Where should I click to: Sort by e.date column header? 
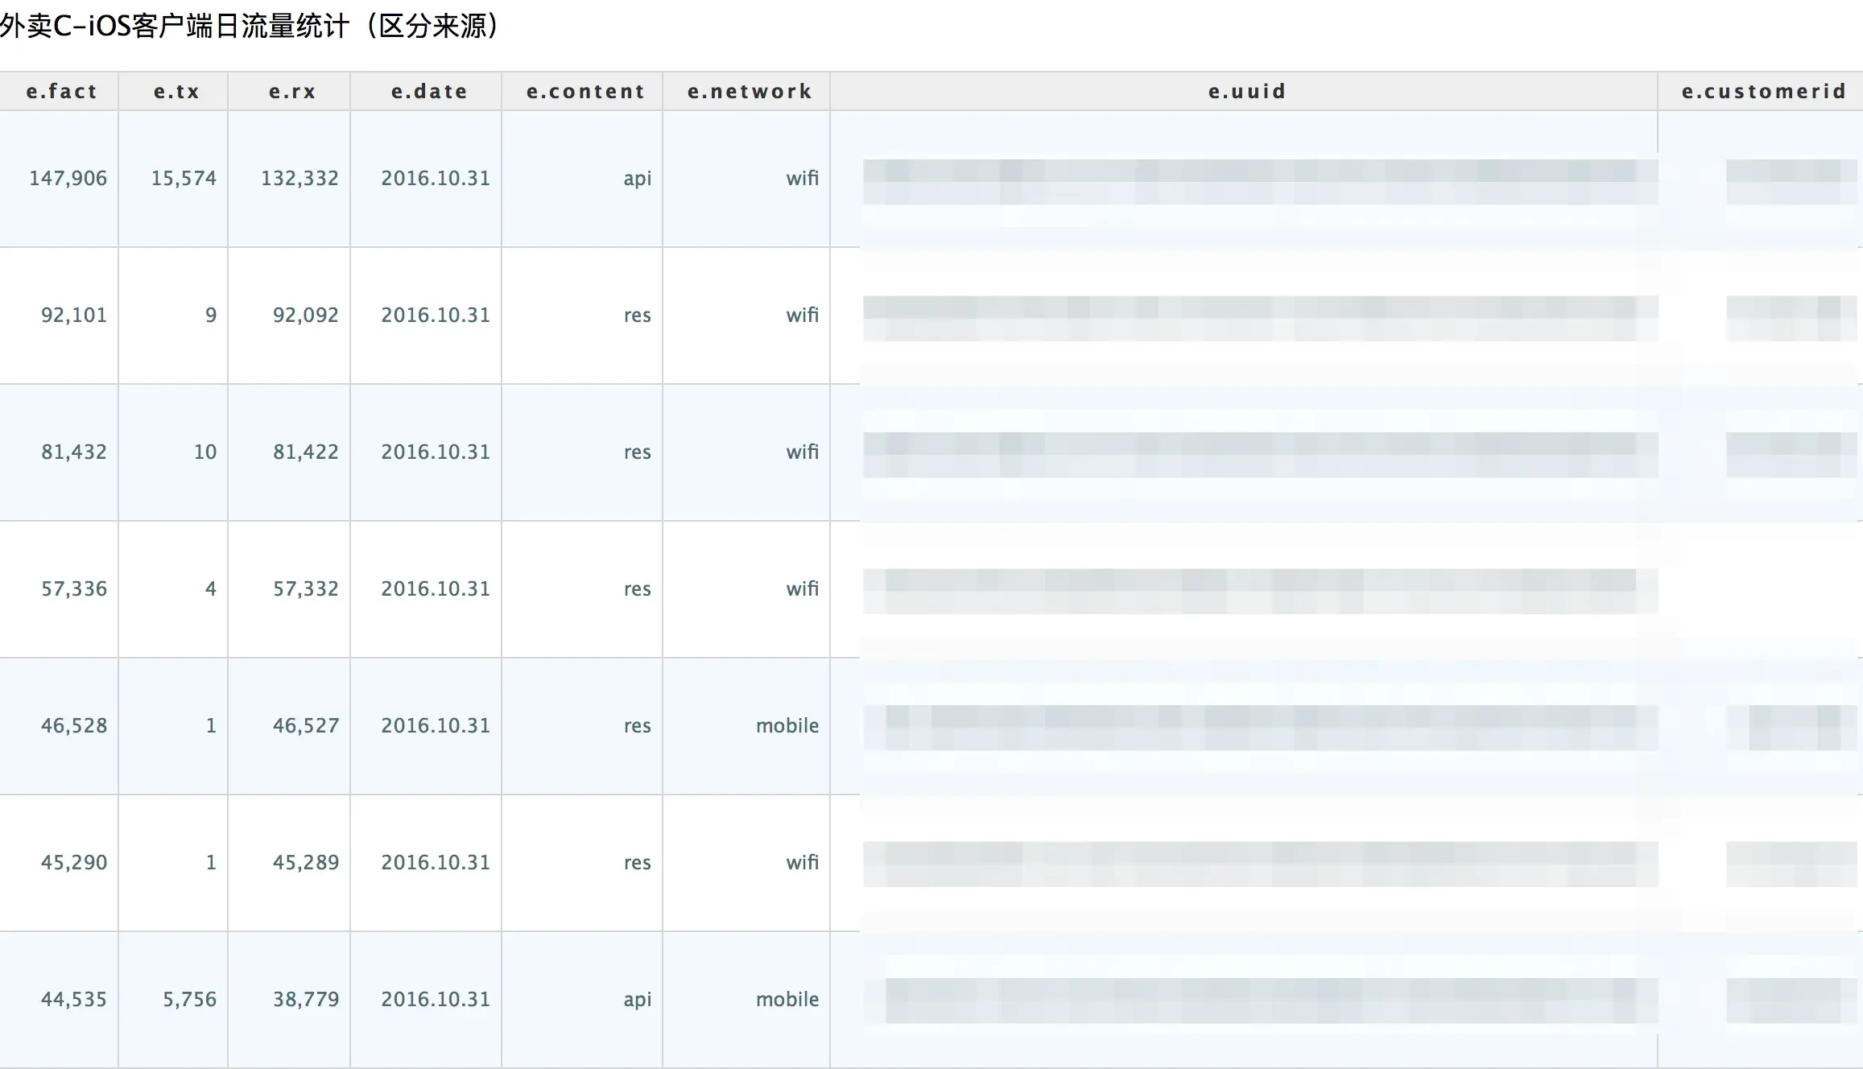[429, 92]
